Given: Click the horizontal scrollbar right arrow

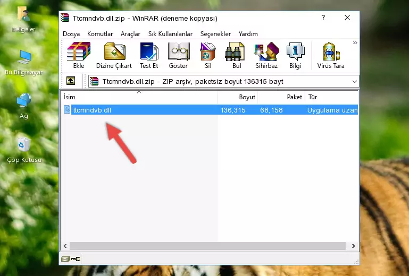Looking at the screenshot, I should click(354, 246).
